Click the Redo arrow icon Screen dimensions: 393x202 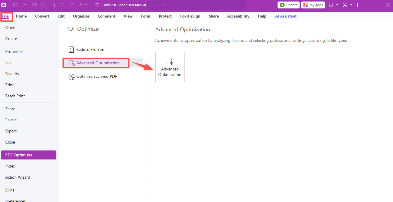click(x=72, y=5)
